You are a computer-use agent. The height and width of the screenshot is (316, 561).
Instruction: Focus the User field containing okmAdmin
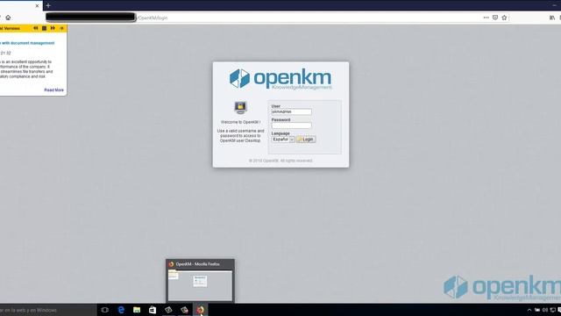[291, 111]
